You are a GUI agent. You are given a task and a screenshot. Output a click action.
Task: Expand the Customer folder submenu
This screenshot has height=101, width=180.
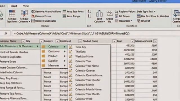click(54, 51)
